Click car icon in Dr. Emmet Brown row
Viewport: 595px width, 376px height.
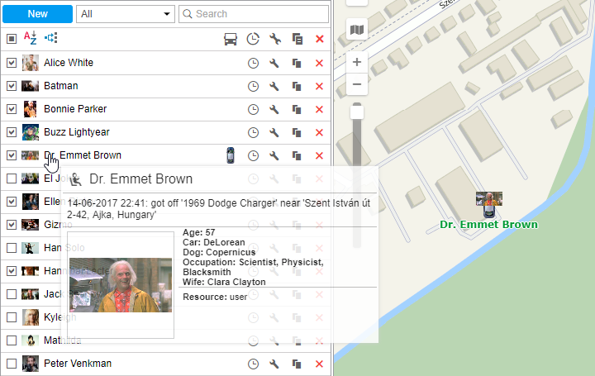231,155
